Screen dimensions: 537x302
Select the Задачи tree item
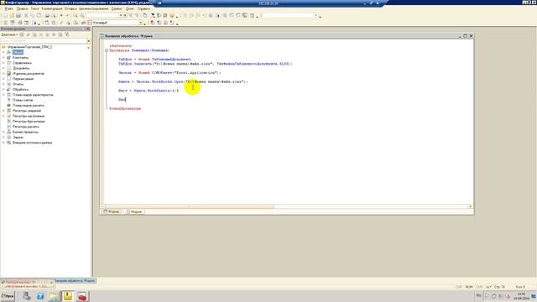(x=18, y=138)
